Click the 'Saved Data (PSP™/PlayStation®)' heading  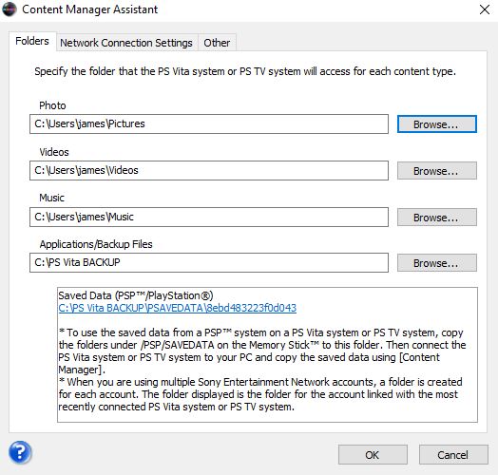(136, 295)
